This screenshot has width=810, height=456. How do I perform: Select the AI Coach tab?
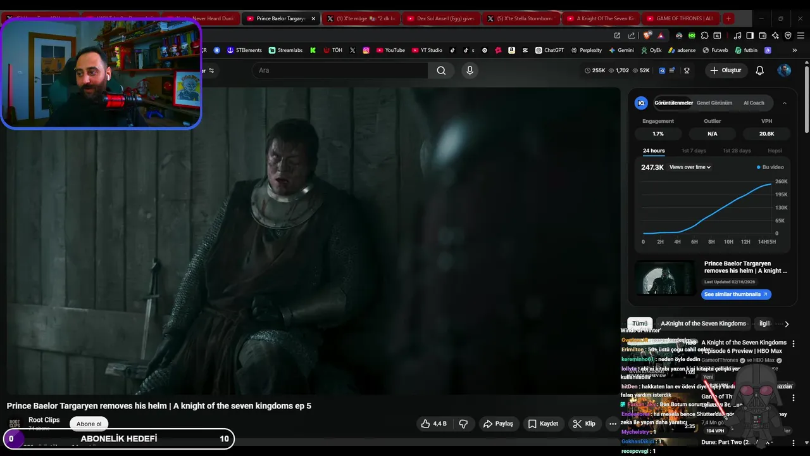[x=754, y=103]
